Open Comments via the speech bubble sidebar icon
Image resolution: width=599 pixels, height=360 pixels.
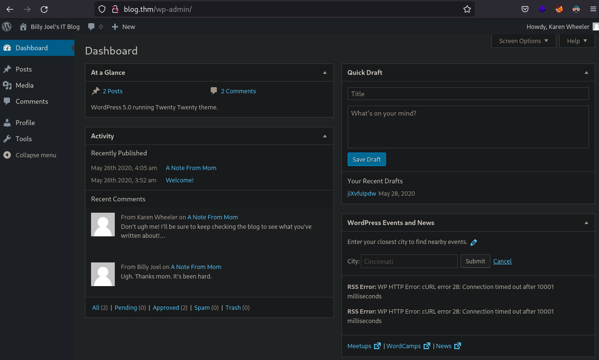[8, 101]
